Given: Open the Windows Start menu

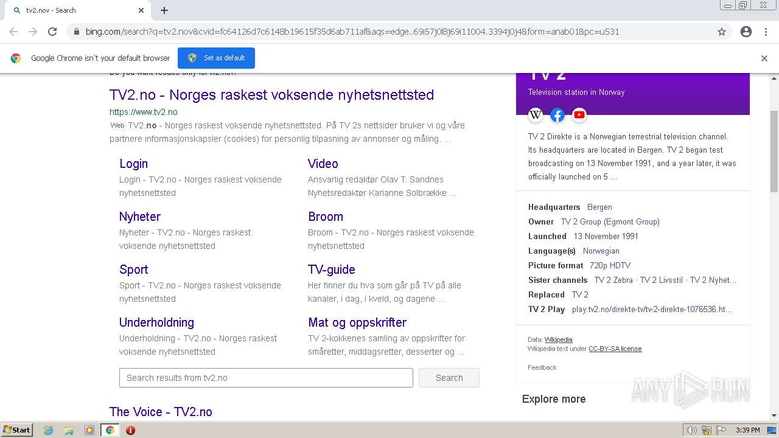Looking at the screenshot, I should (17, 430).
